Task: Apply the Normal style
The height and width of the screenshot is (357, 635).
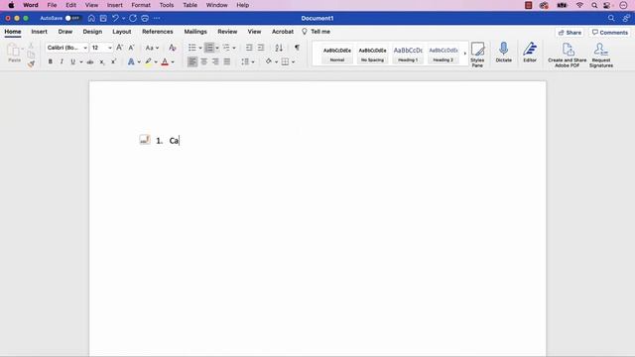Action: (337, 54)
